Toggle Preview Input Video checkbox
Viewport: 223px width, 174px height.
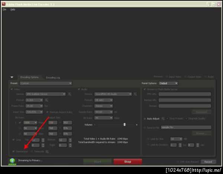(x=167, y=77)
